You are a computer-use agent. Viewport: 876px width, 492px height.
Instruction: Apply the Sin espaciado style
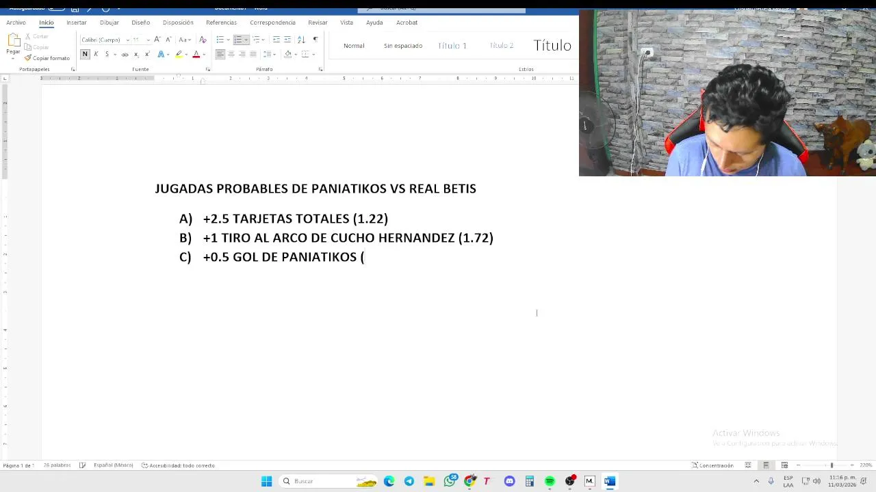point(403,46)
